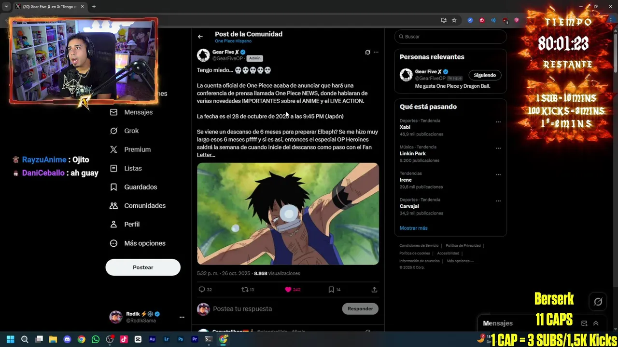The height and width of the screenshot is (347, 618).
Task: Open Condiciones de Servicio footer link
Action: coord(419,246)
